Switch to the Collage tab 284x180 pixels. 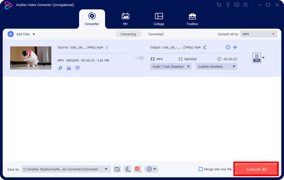tap(159, 19)
